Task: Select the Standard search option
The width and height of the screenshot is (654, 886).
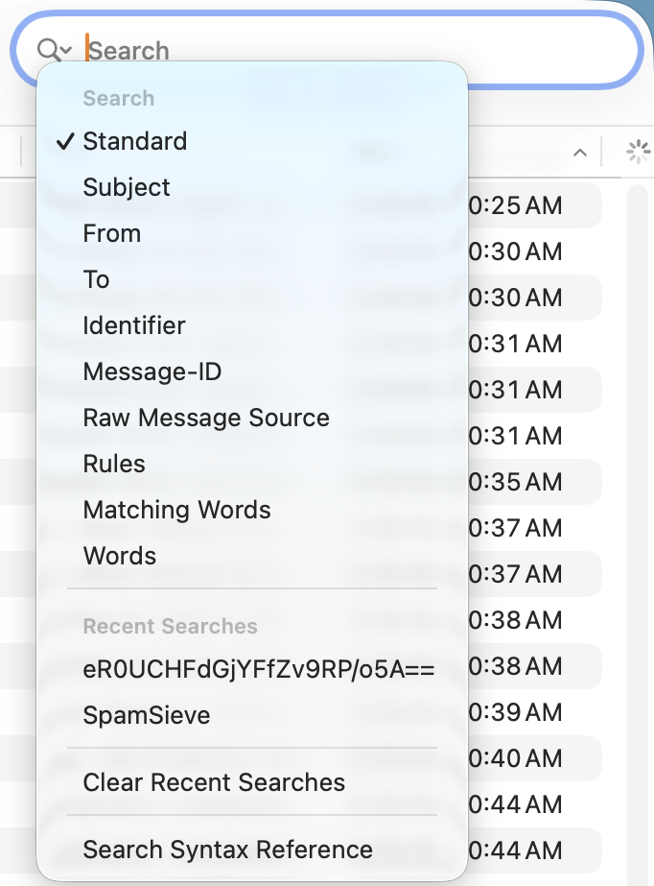Action: click(134, 141)
